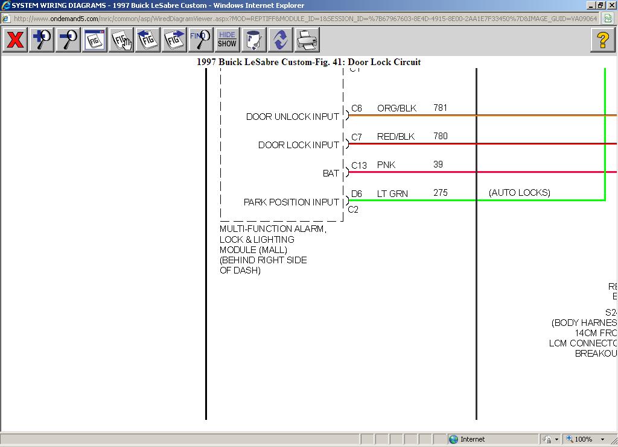The image size is (618, 447).
Task: Open help with the question mark icon
Action: (603, 40)
